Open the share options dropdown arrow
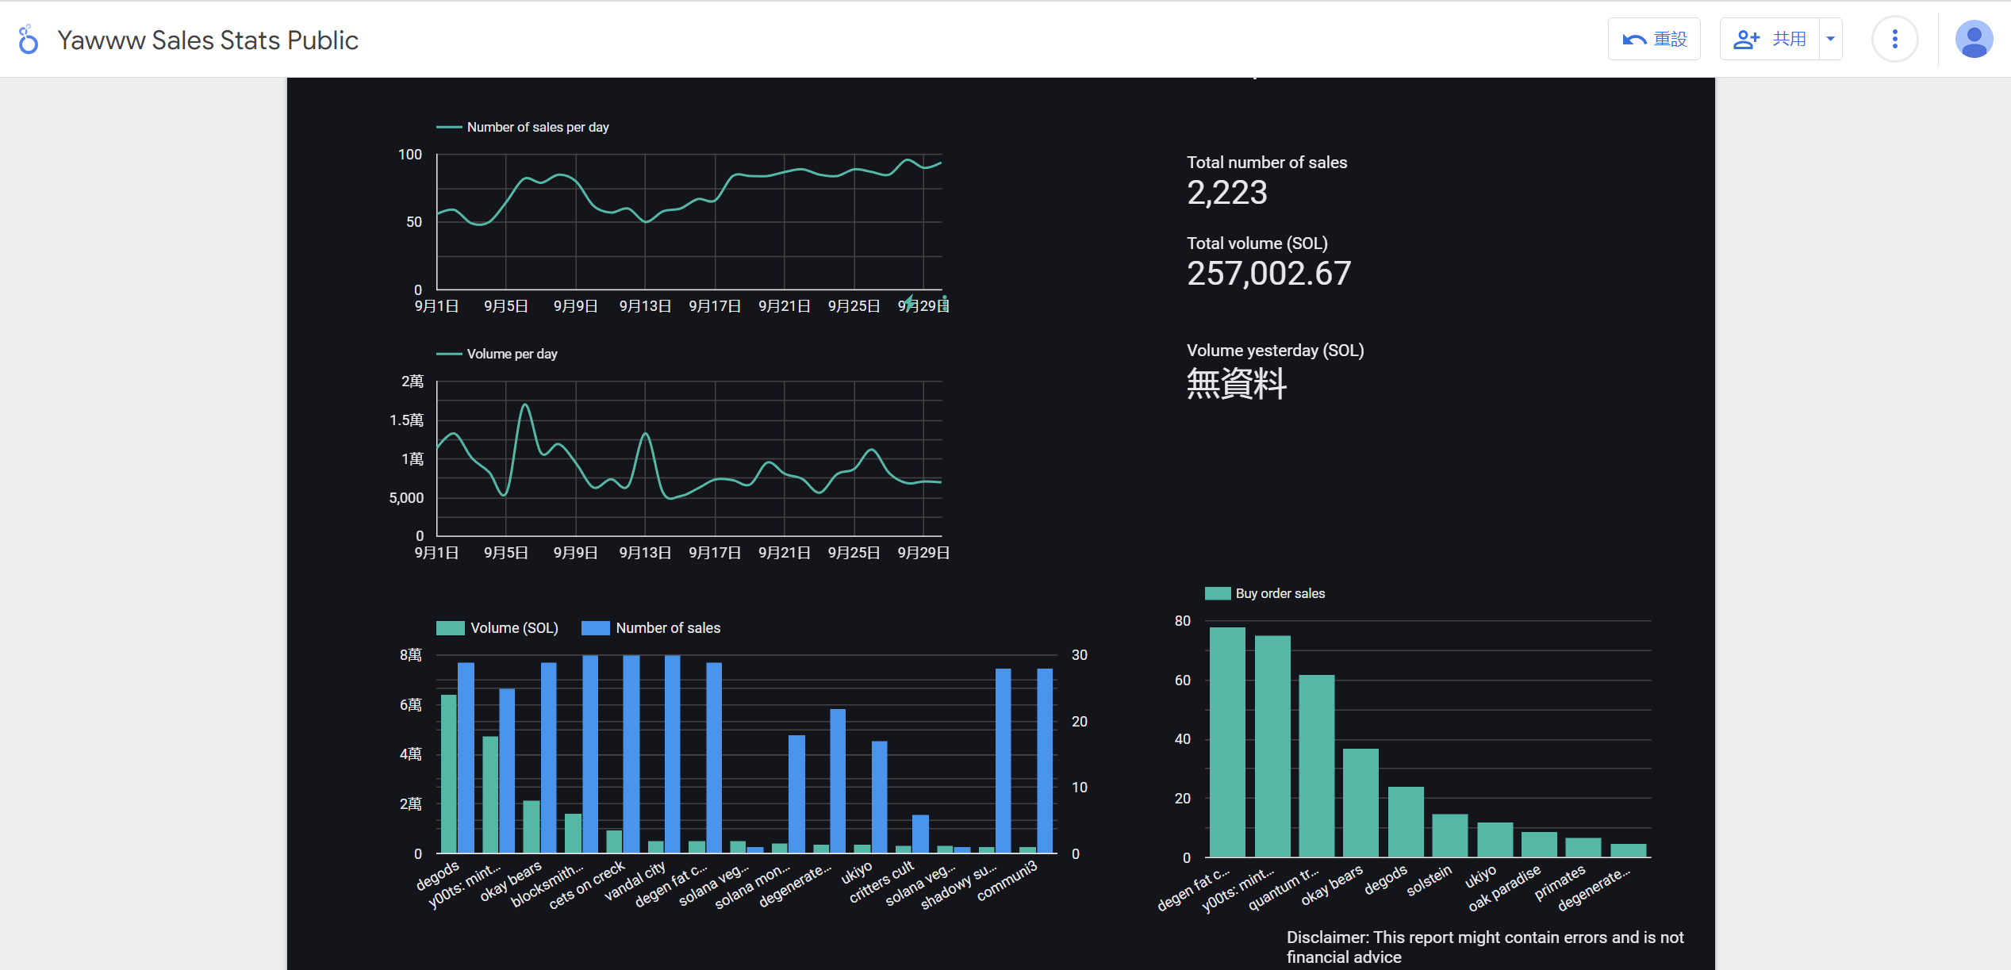This screenshot has width=2011, height=970. coord(1831,40)
